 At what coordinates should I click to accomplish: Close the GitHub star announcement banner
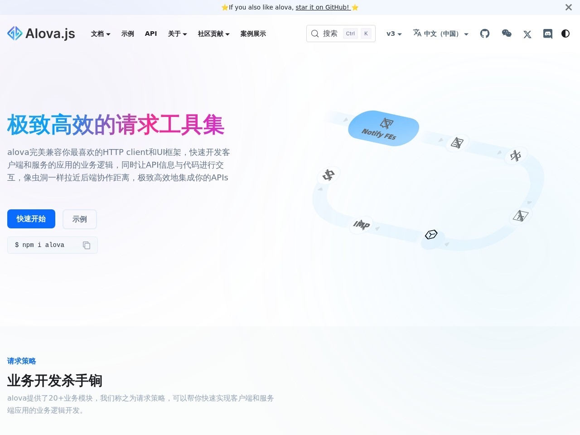(569, 7)
